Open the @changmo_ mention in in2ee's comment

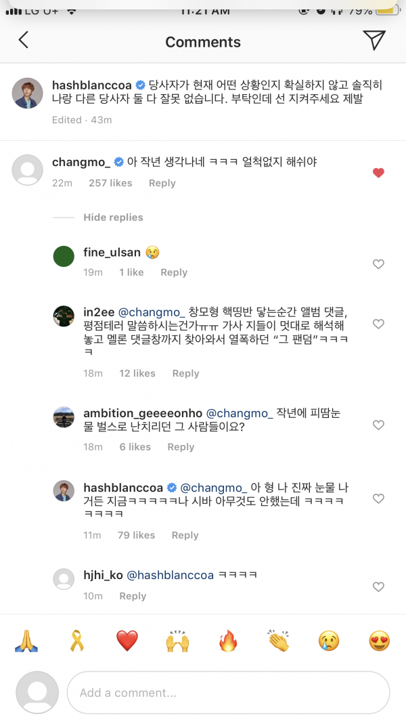point(152,312)
